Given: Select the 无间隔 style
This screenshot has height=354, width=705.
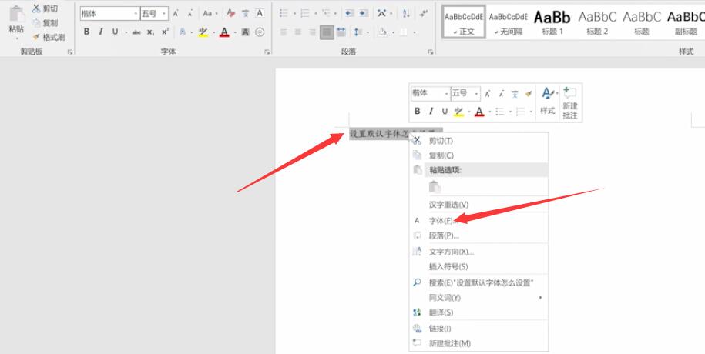Looking at the screenshot, I should coord(508,22).
